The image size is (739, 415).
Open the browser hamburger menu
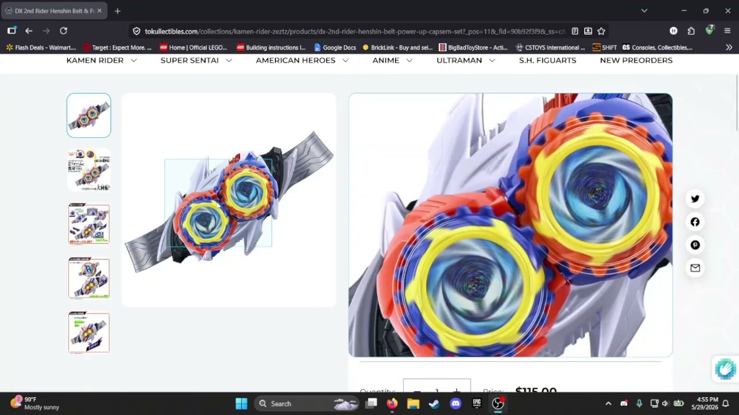click(727, 31)
